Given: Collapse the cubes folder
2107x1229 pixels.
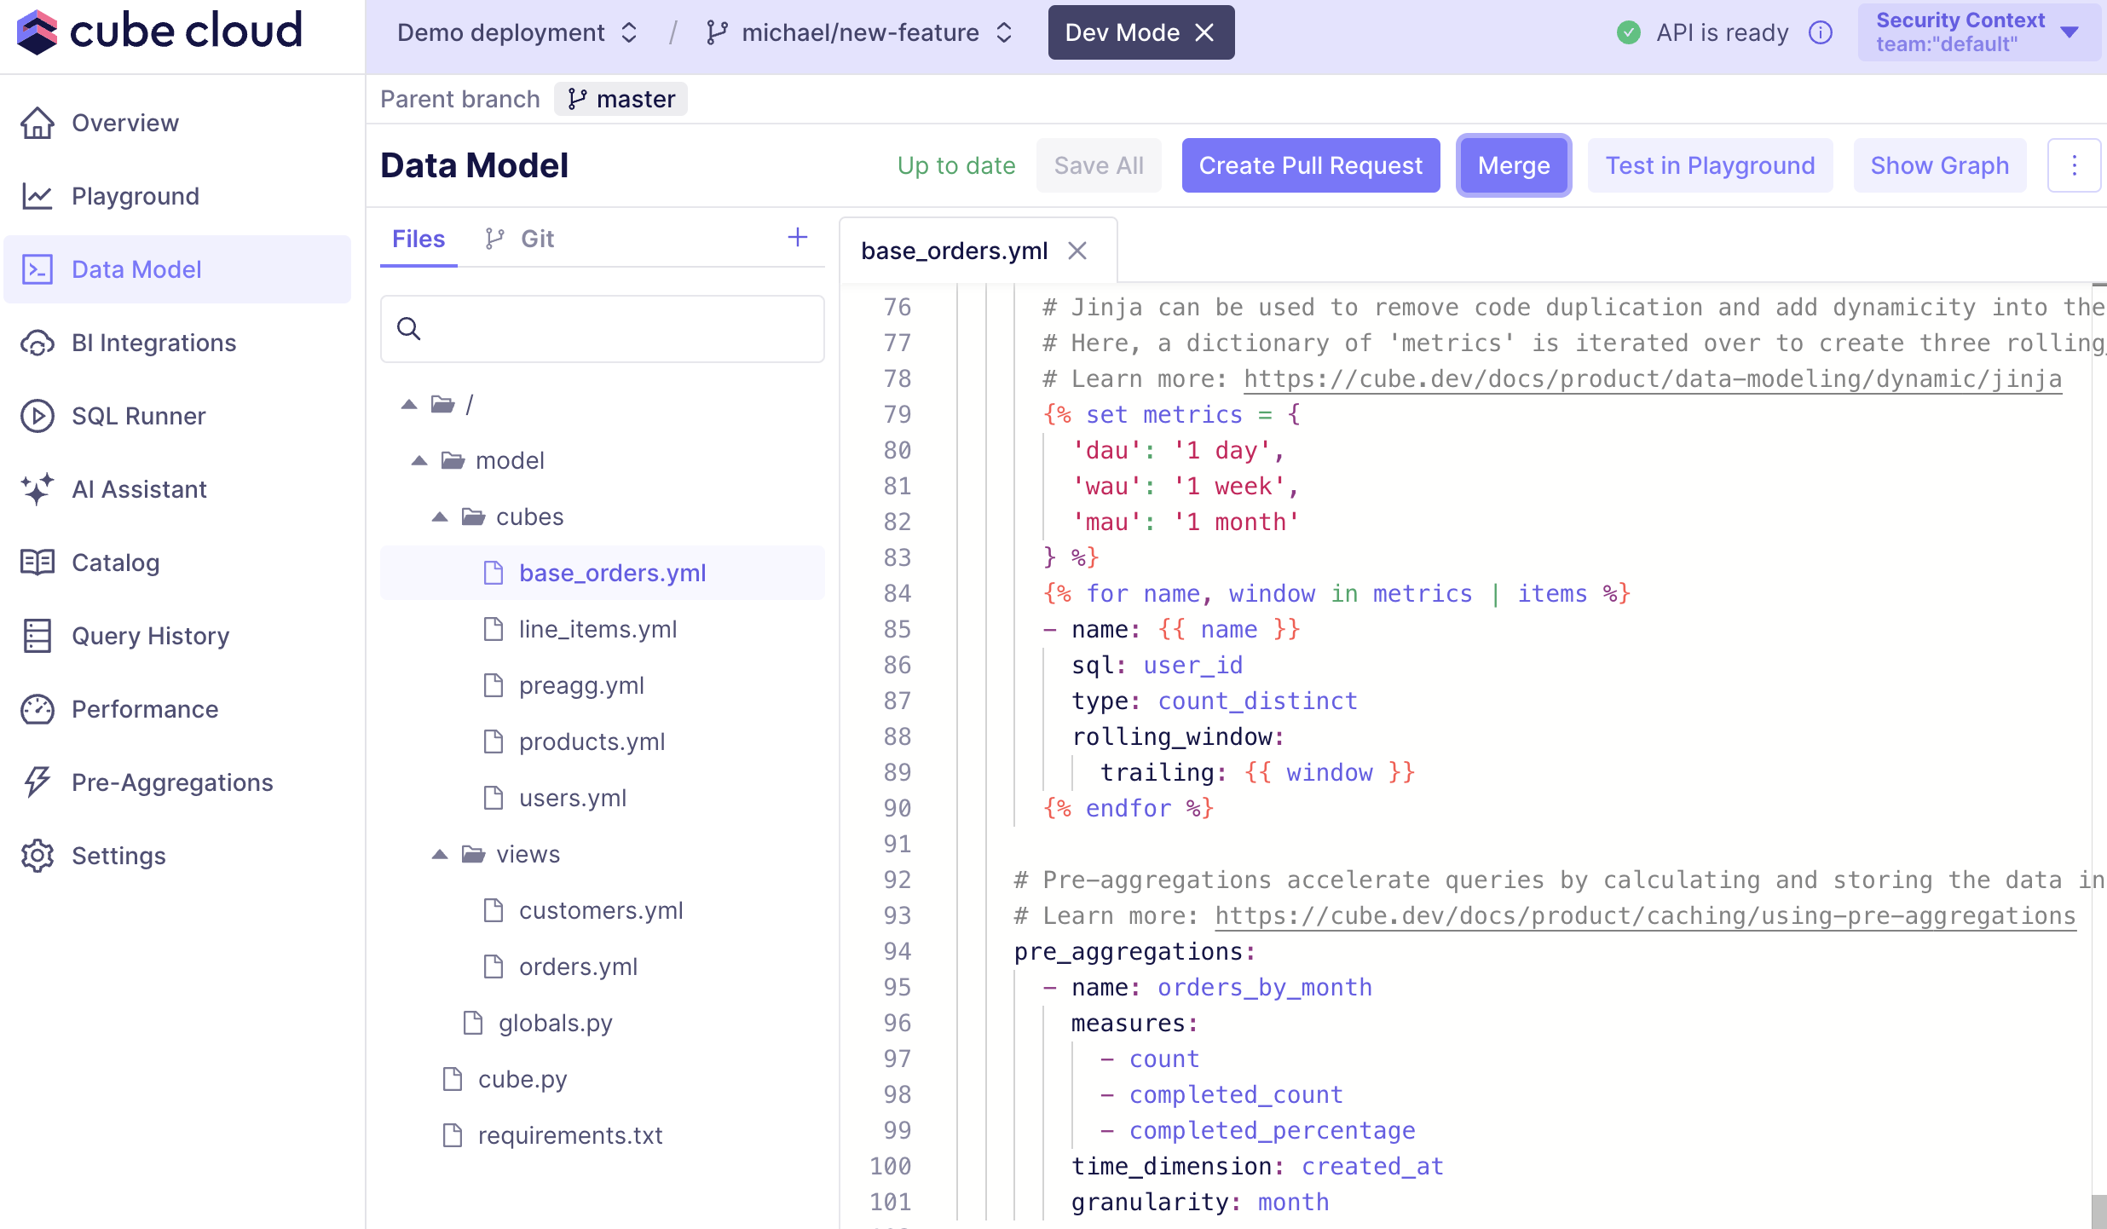Looking at the screenshot, I should (x=440, y=516).
